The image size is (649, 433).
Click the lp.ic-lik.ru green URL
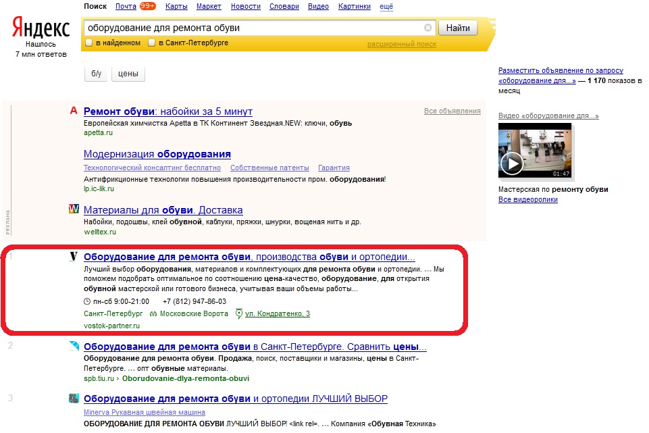[99, 188]
